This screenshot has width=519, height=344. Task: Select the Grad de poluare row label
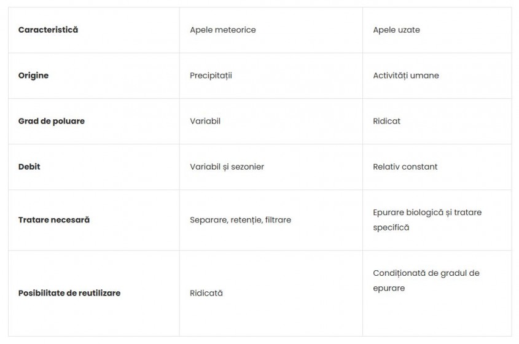pyautogui.click(x=52, y=121)
